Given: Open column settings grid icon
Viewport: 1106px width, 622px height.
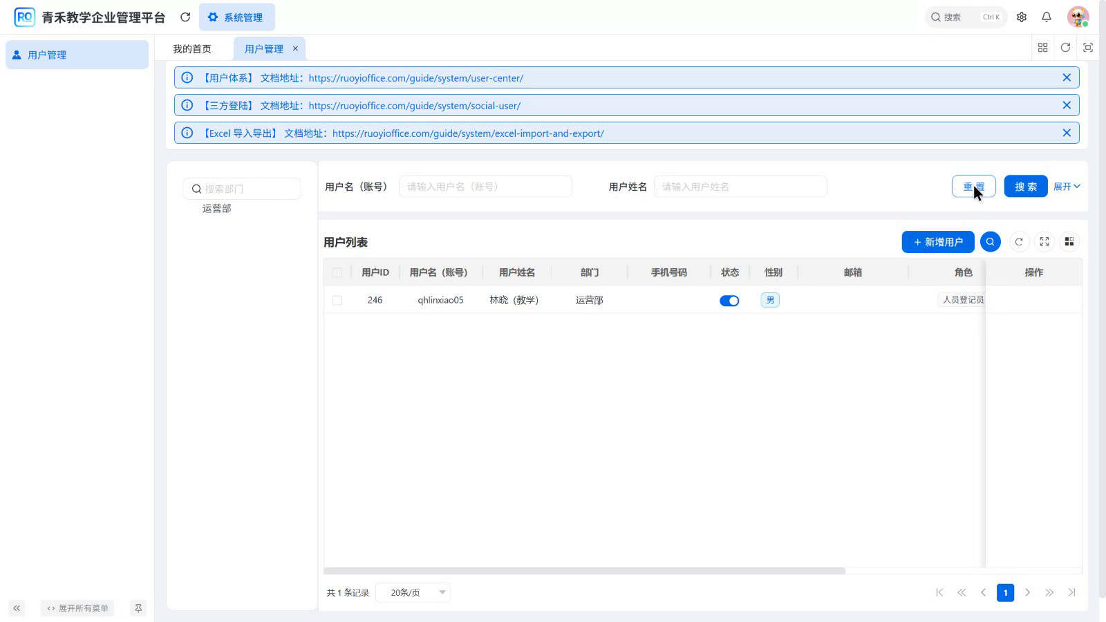Looking at the screenshot, I should [x=1069, y=242].
